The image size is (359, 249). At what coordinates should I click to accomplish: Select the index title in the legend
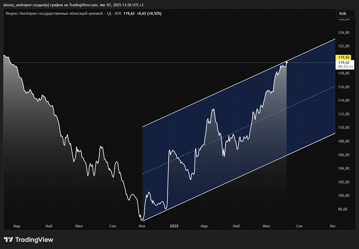point(54,14)
